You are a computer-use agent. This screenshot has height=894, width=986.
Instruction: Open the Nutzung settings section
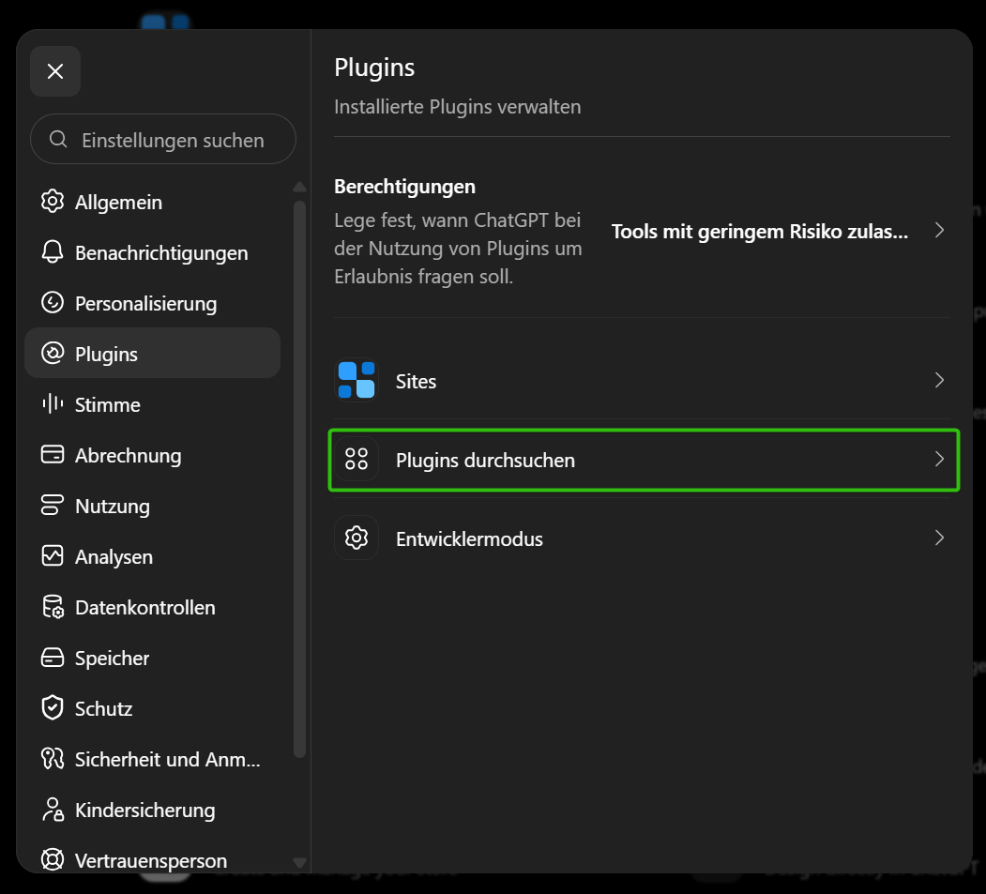click(x=152, y=506)
